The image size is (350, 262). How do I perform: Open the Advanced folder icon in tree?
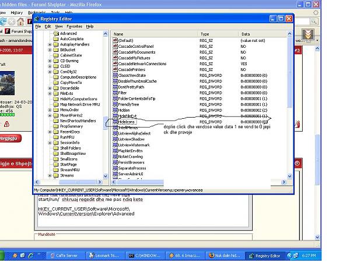56,33
